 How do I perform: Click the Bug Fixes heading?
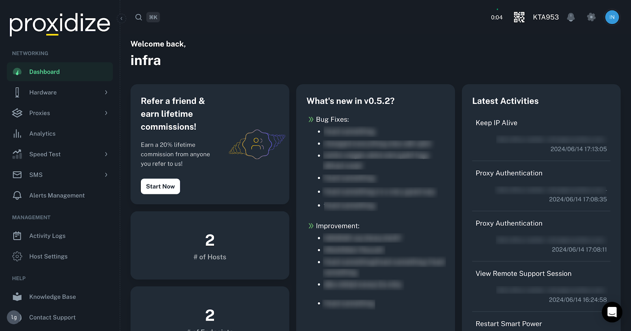pyautogui.click(x=332, y=120)
